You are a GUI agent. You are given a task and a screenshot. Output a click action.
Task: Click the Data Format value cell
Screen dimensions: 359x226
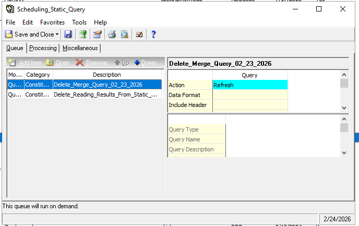click(250, 95)
